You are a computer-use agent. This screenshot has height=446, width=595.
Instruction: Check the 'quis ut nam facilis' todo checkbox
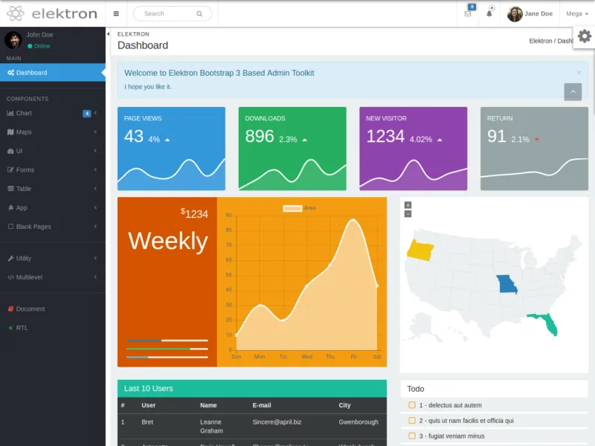point(412,421)
